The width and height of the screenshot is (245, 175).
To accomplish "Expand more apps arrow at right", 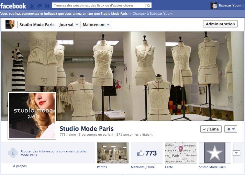I will [236, 153].
